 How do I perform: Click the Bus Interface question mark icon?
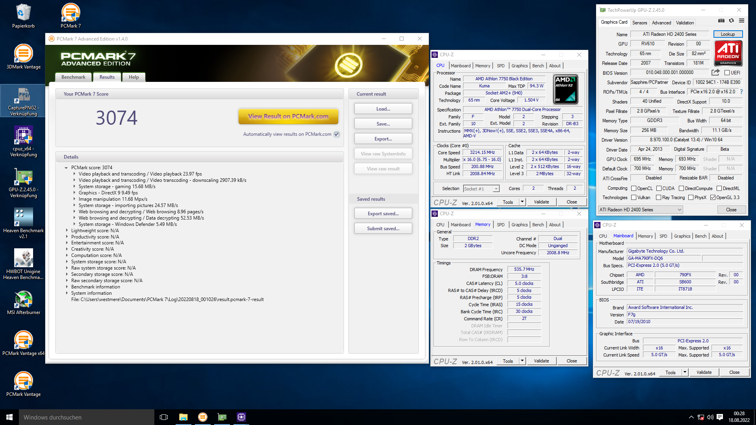tap(741, 92)
